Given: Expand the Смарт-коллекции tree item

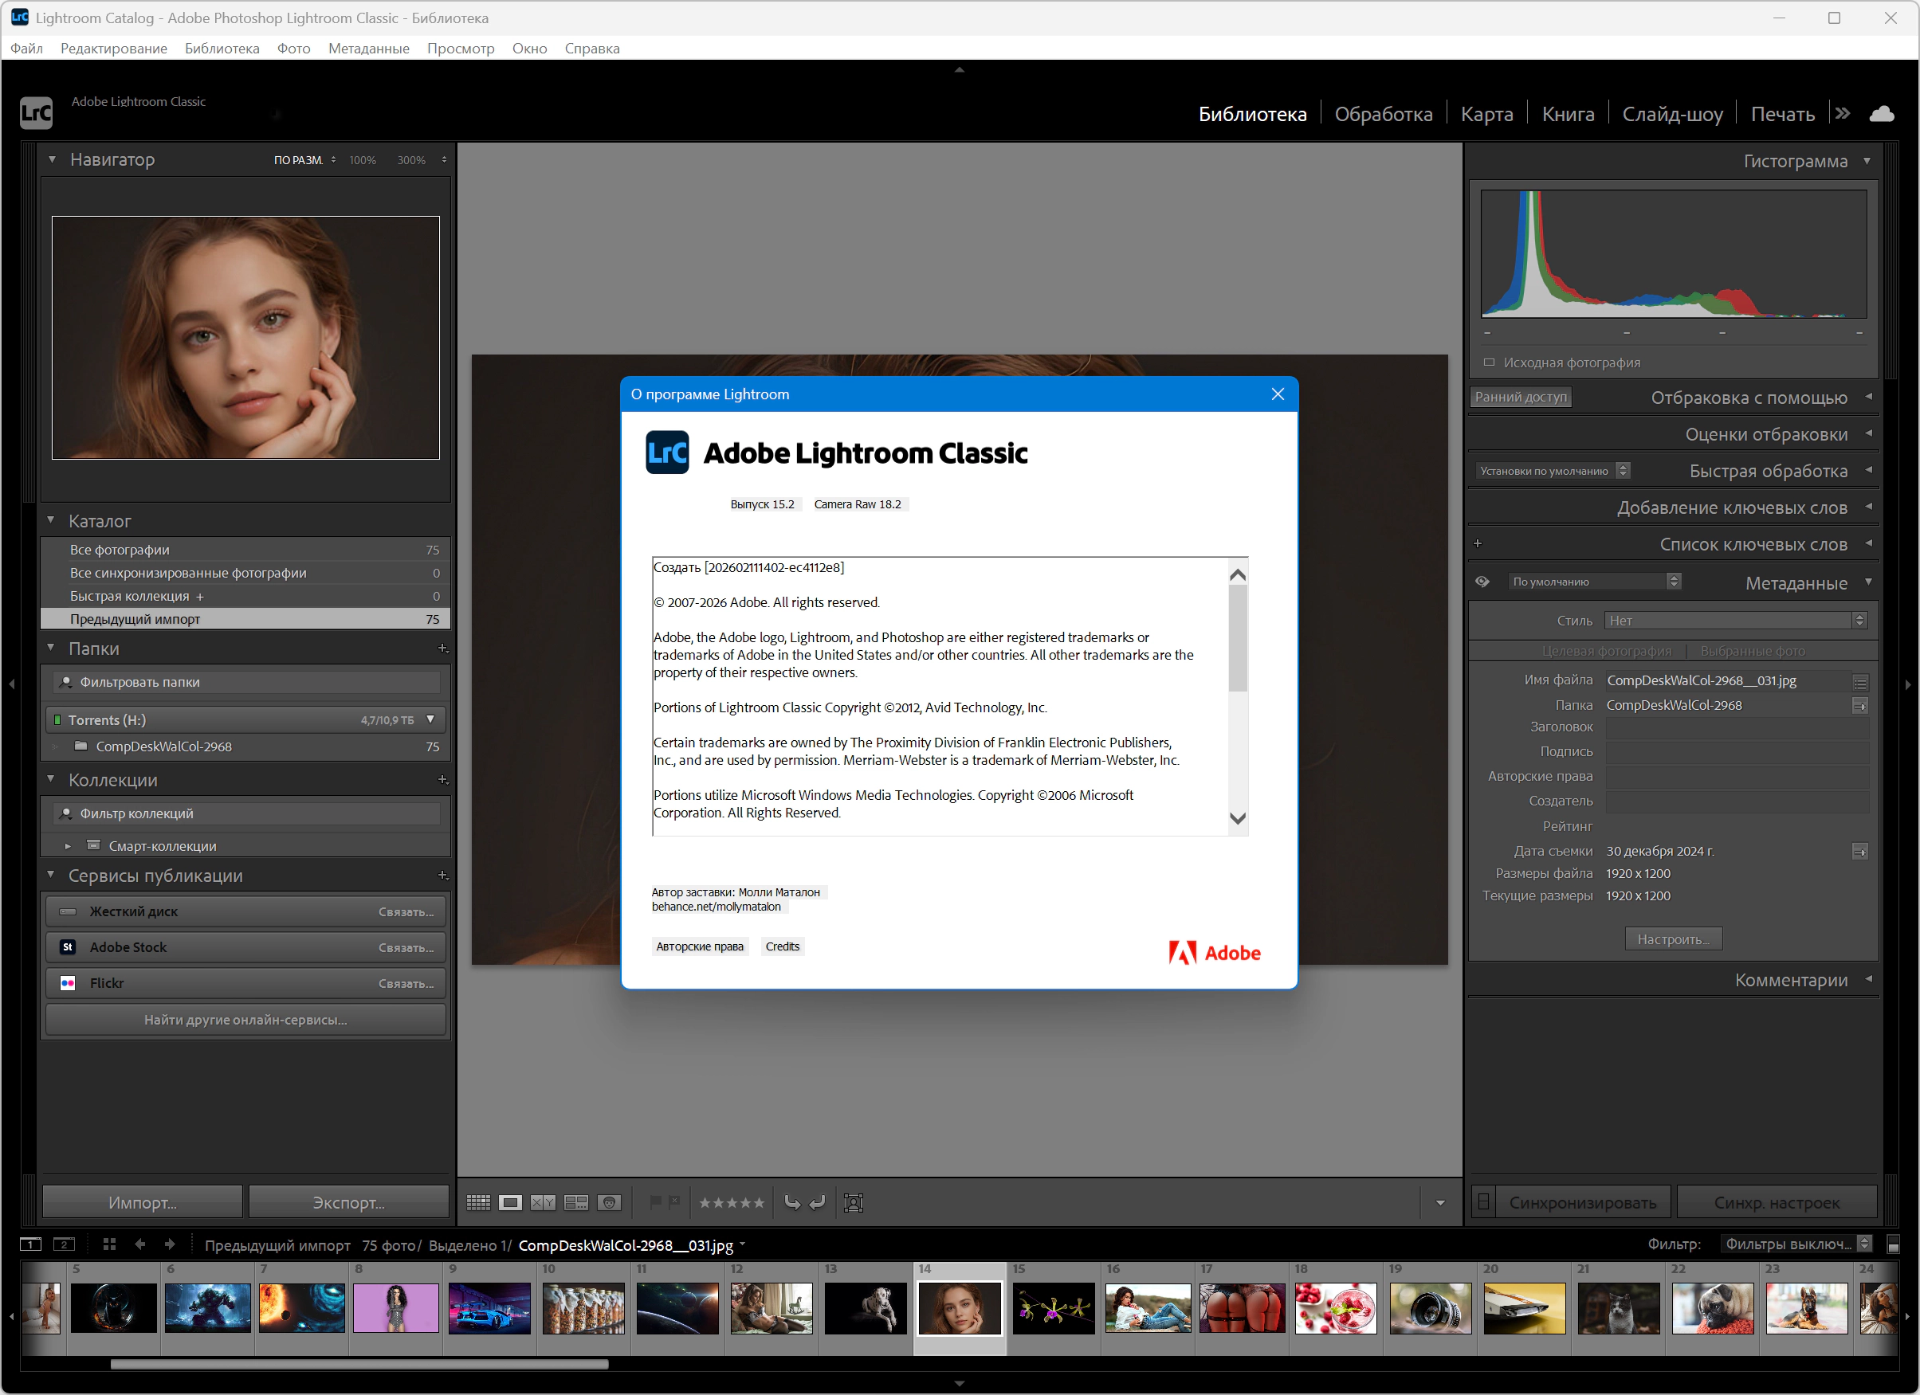Looking at the screenshot, I should [68, 846].
